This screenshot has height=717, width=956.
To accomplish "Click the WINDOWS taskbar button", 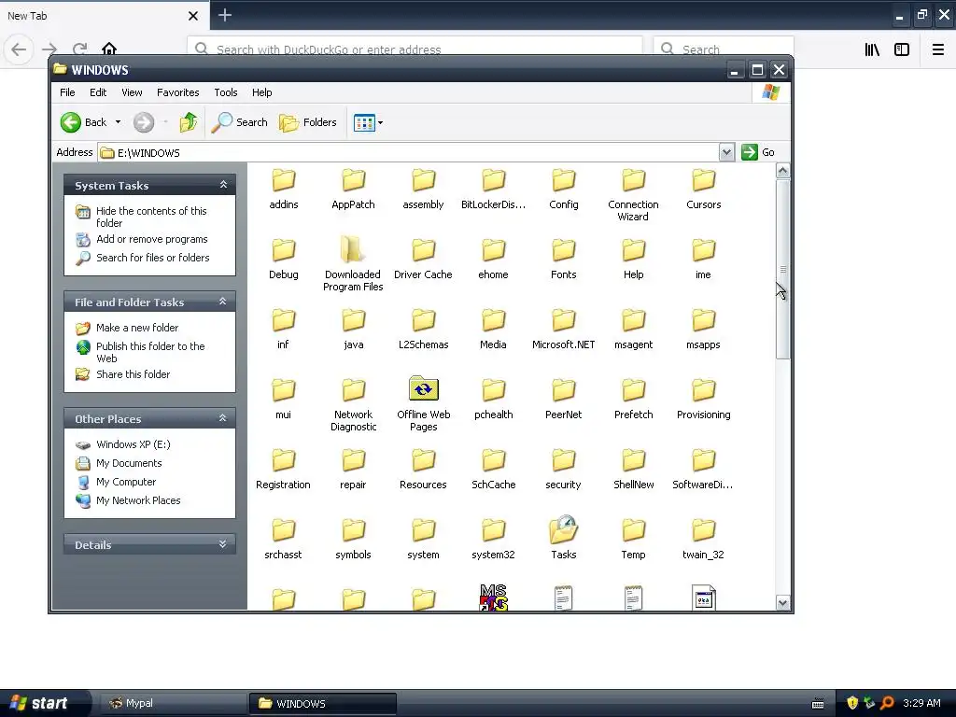I will point(323,703).
